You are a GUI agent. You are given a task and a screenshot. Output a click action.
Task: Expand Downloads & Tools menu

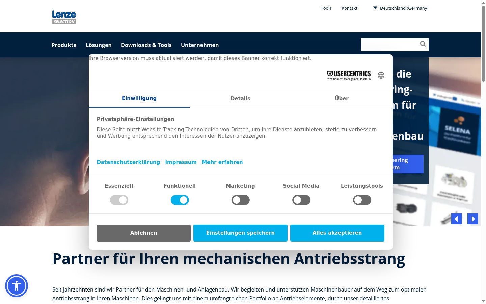tap(146, 45)
